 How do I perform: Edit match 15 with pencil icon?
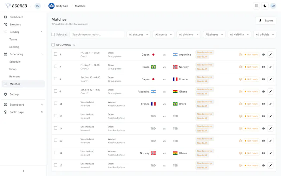(x=270, y=165)
